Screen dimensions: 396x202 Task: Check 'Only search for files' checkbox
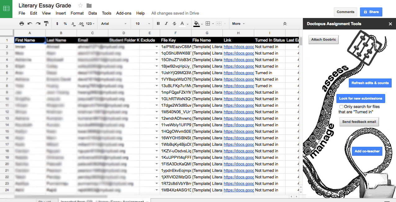341,107
